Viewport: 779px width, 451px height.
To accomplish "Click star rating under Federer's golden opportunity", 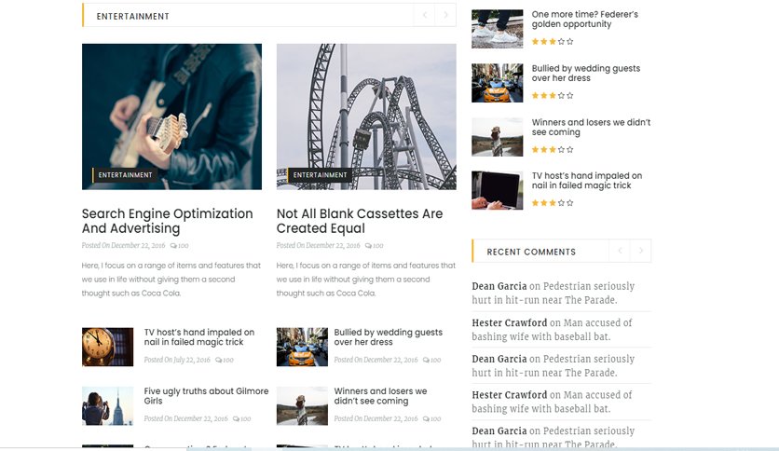I will (553, 42).
